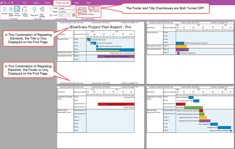Screen dimensions: 235x149
Task: Click the ADONIS Subcontractor Selection label
Action: (196, 43)
